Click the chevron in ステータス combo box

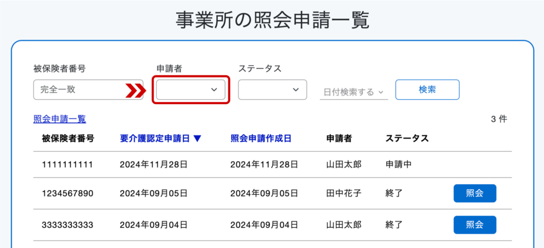click(296, 90)
